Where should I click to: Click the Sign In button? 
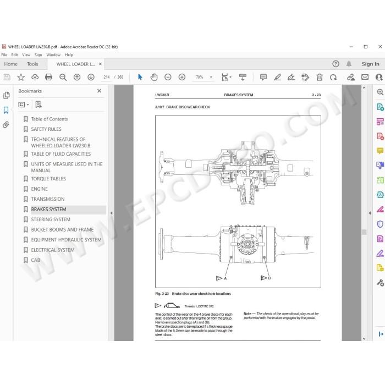(370, 64)
